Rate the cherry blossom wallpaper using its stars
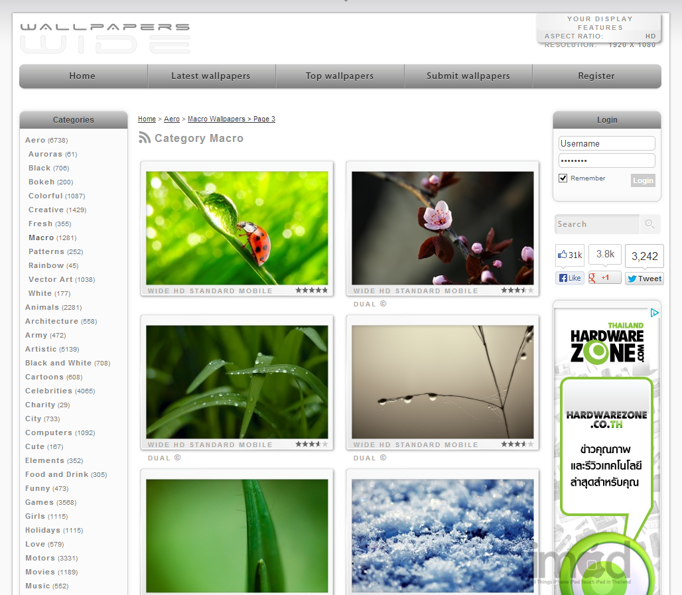This screenshot has width=682, height=595. 517,290
